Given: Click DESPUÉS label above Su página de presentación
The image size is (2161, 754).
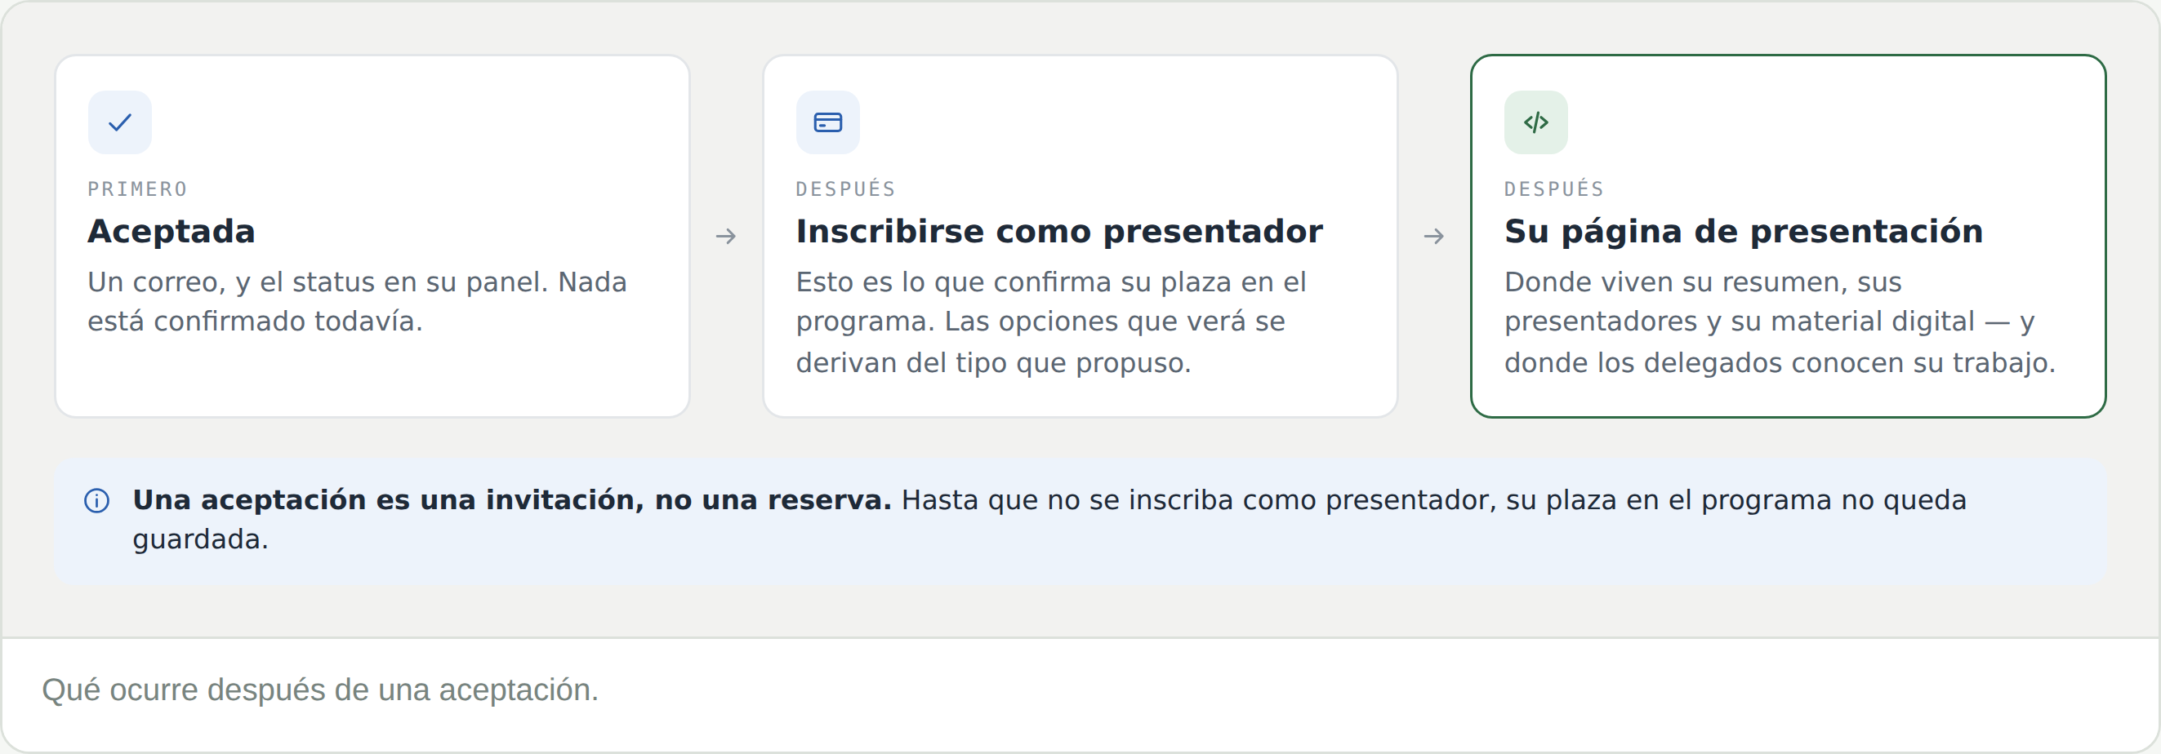Looking at the screenshot, I should coord(1553,188).
